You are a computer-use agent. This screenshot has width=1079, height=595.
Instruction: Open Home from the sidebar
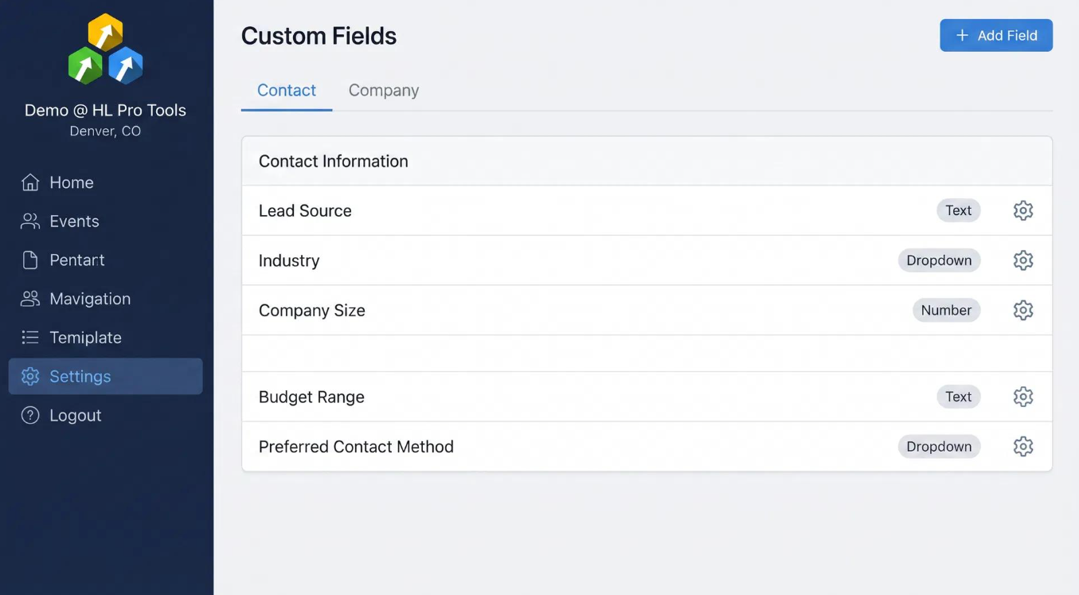pyautogui.click(x=72, y=182)
